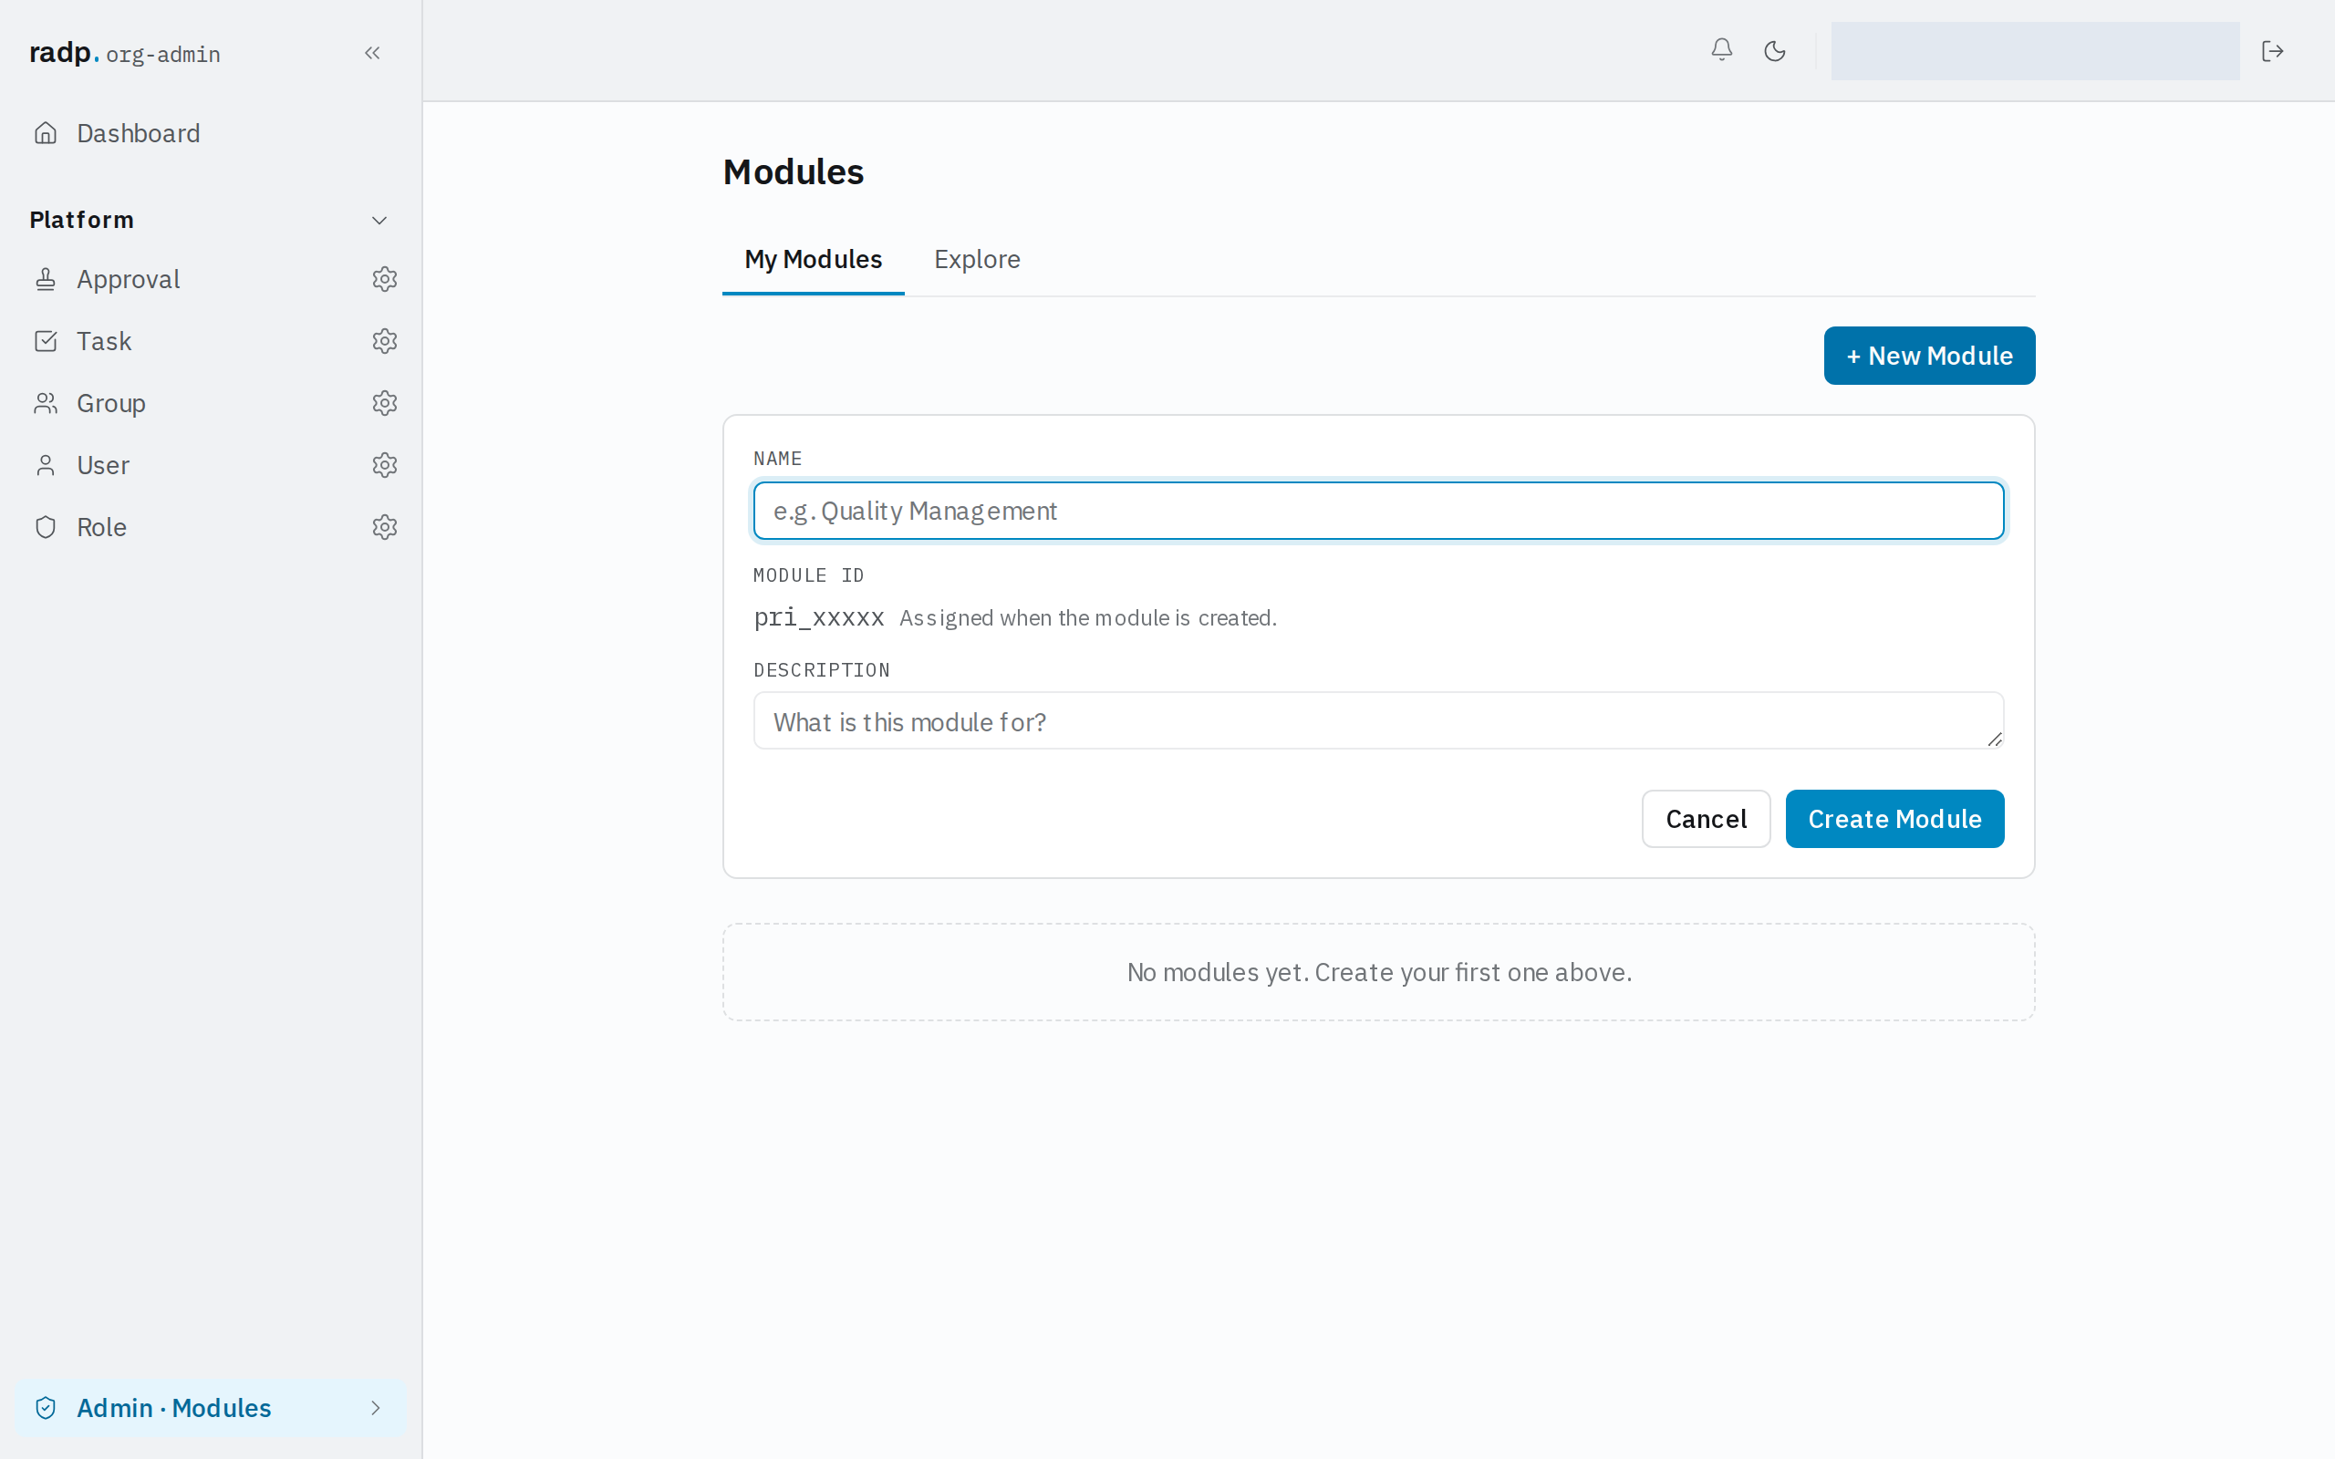
Task: Click the Approval stamp icon
Action: click(46, 279)
